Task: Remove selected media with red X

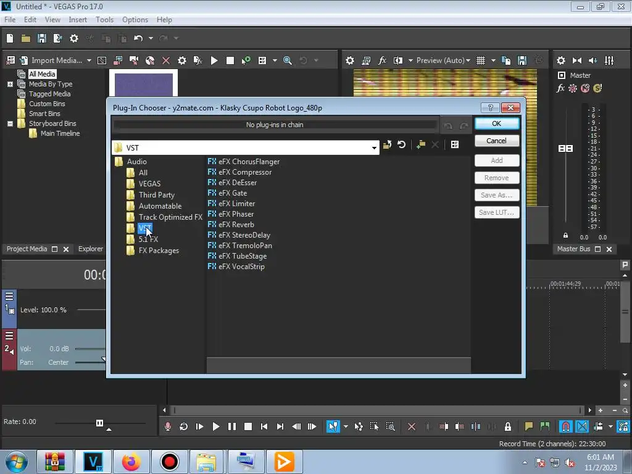Action: tap(165, 60)
